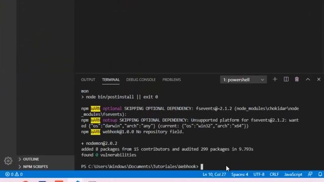Expand the NPM SCRIPTS section
Image resolution: width=324 pixels, height=182 pixels.
[46, 166]
